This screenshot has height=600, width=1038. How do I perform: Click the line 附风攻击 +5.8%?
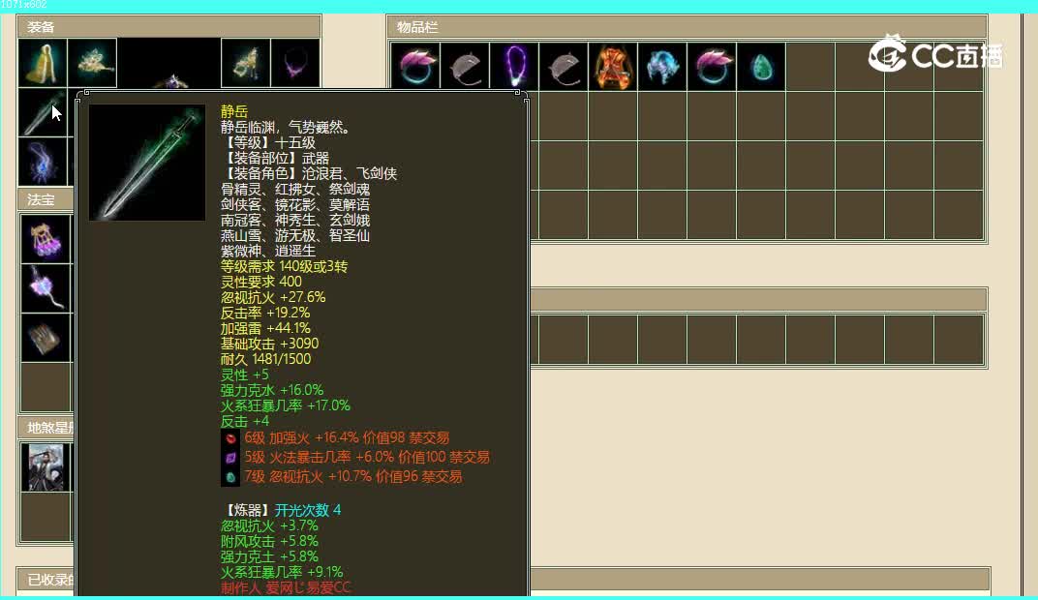(269, 541)
